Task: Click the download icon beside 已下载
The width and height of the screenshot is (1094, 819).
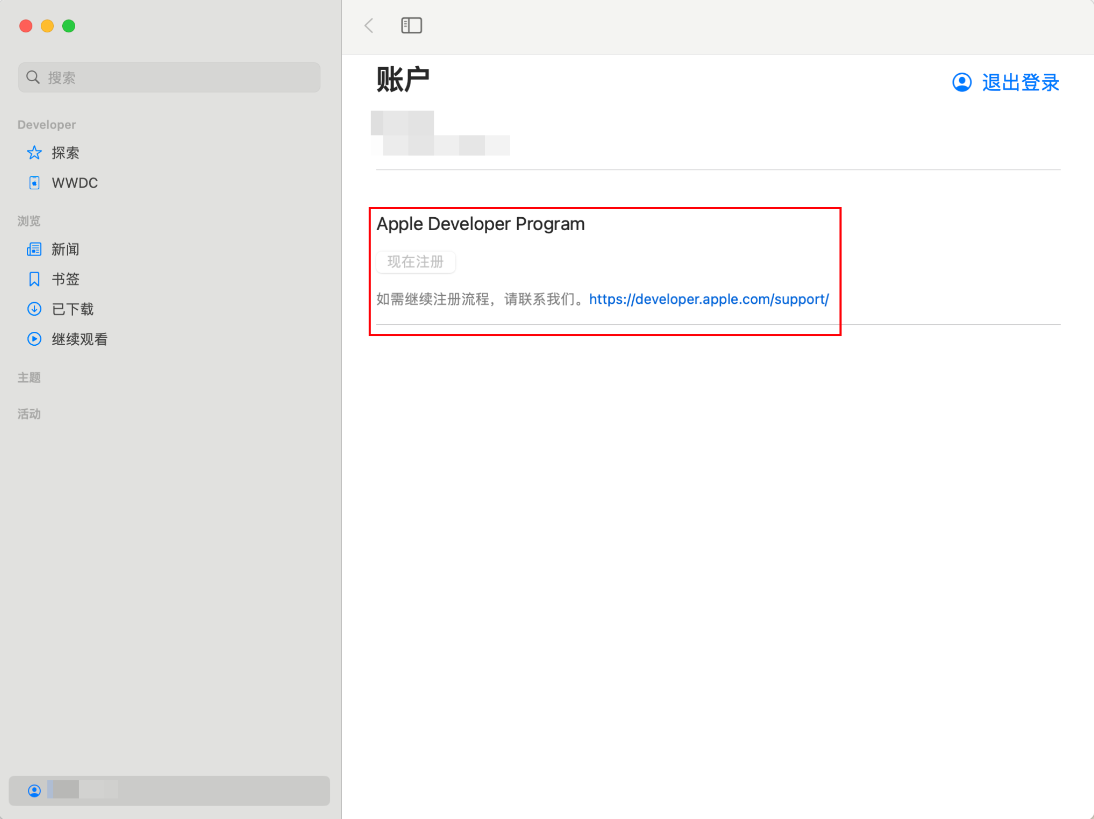Action: coord(34,309)
